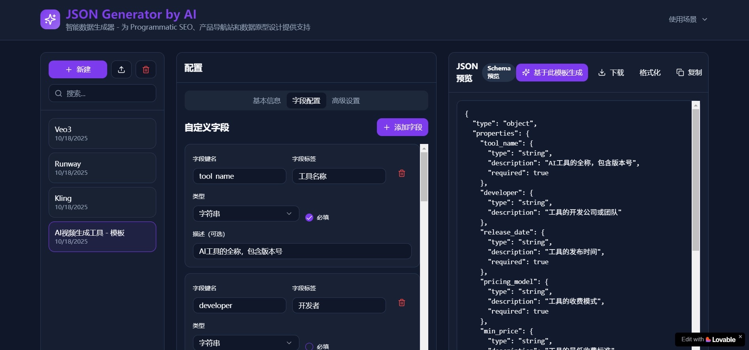The image size is (749, 350).
Task: Click the upload/export icon button
Action: point(121,70)
